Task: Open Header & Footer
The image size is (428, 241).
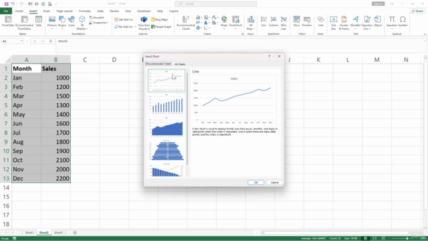Action: tap(344, 23)
